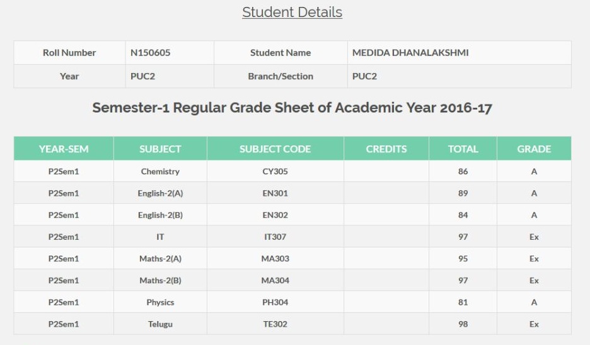Select the MA304 subject code cell

[x=275, y=280]
